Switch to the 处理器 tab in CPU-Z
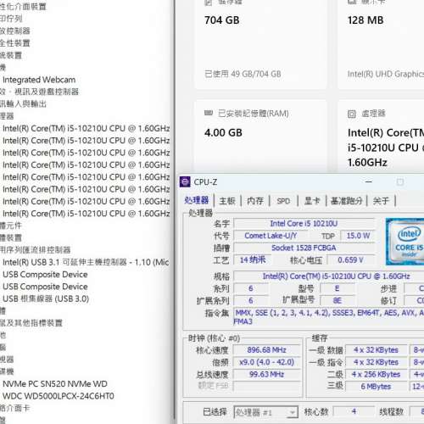The width and height of the screenshot is (424, 424). click(x=197, y=201)
